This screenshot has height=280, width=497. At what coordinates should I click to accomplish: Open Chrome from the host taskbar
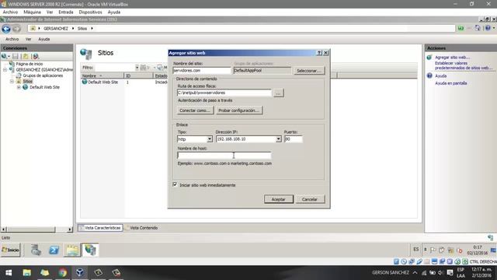coord(62,273)
